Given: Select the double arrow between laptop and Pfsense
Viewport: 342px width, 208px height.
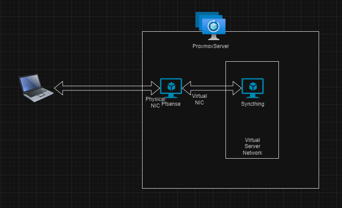Looking at the screenshot, I should [107, 88].
